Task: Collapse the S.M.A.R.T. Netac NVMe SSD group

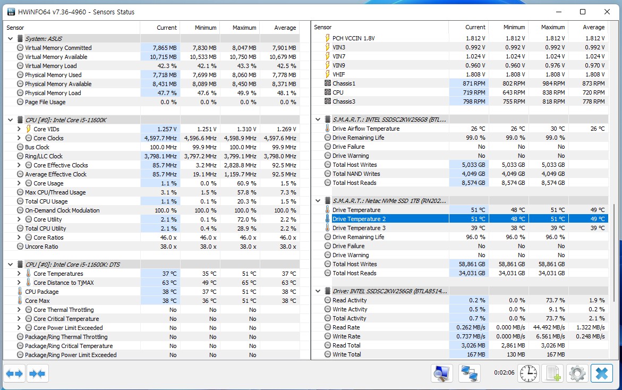Action: point(318,201)
